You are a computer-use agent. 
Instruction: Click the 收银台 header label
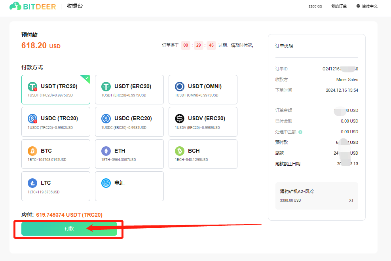coord(74,6)
